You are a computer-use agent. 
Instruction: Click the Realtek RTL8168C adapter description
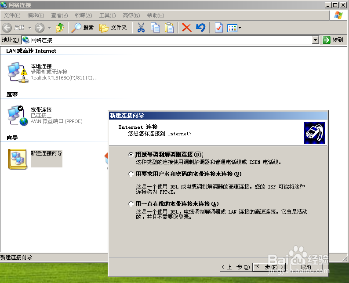(x=64, y=78)
